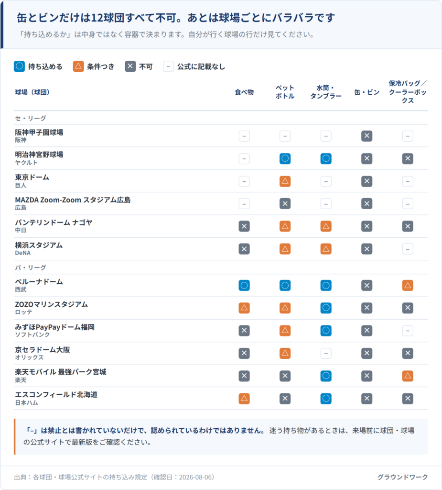
Task: Click エスコンフィールド 食べ物 triangle icon
Action: (244, 399)
